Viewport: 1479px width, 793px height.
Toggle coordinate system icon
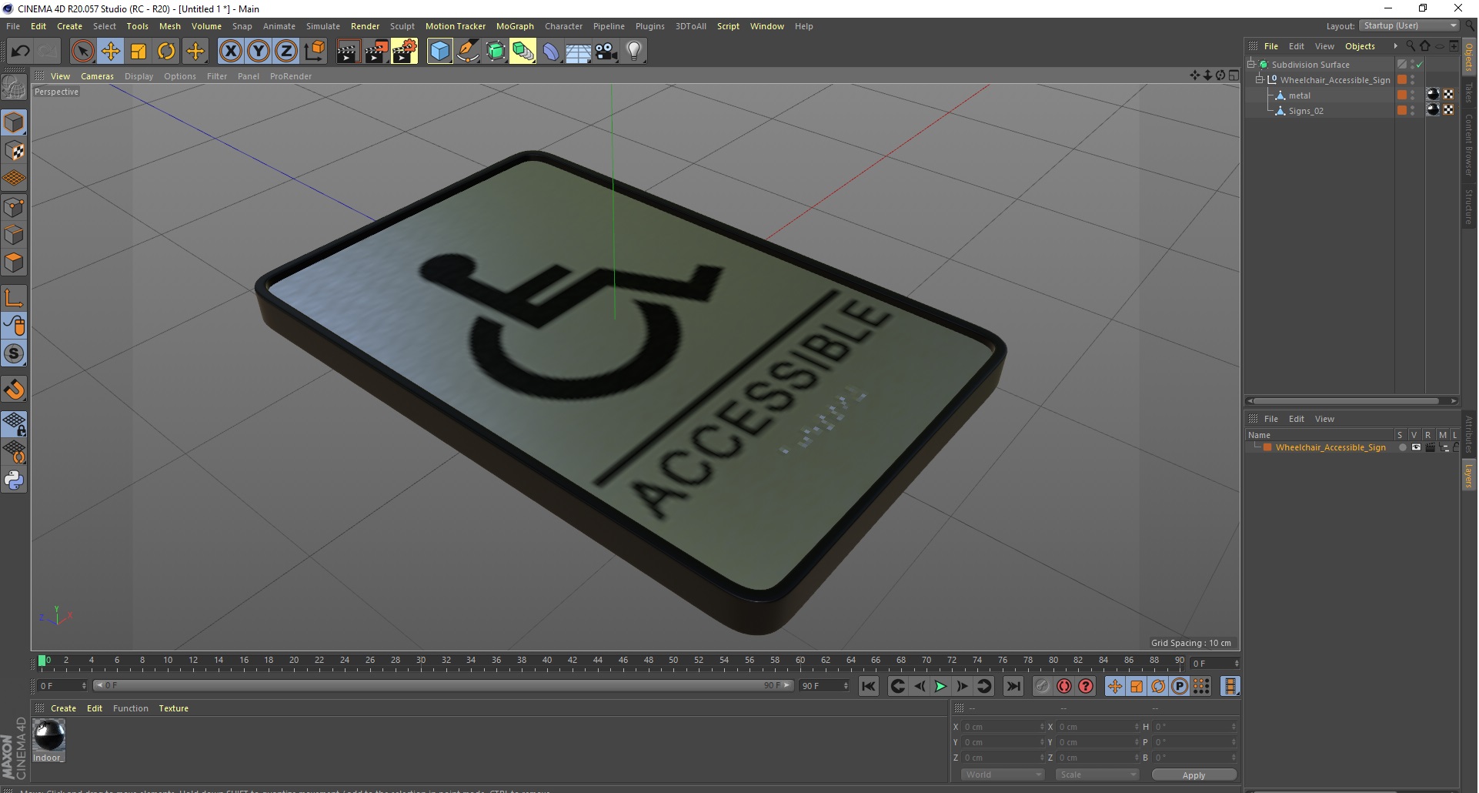click(x=314, y=52)
